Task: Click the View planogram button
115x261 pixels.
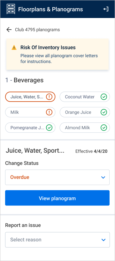Action: pos(57,198)
